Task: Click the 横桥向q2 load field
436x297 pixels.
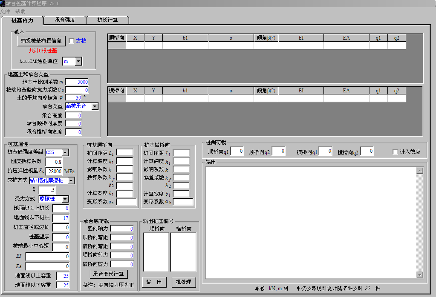Action: click(367, 151)
